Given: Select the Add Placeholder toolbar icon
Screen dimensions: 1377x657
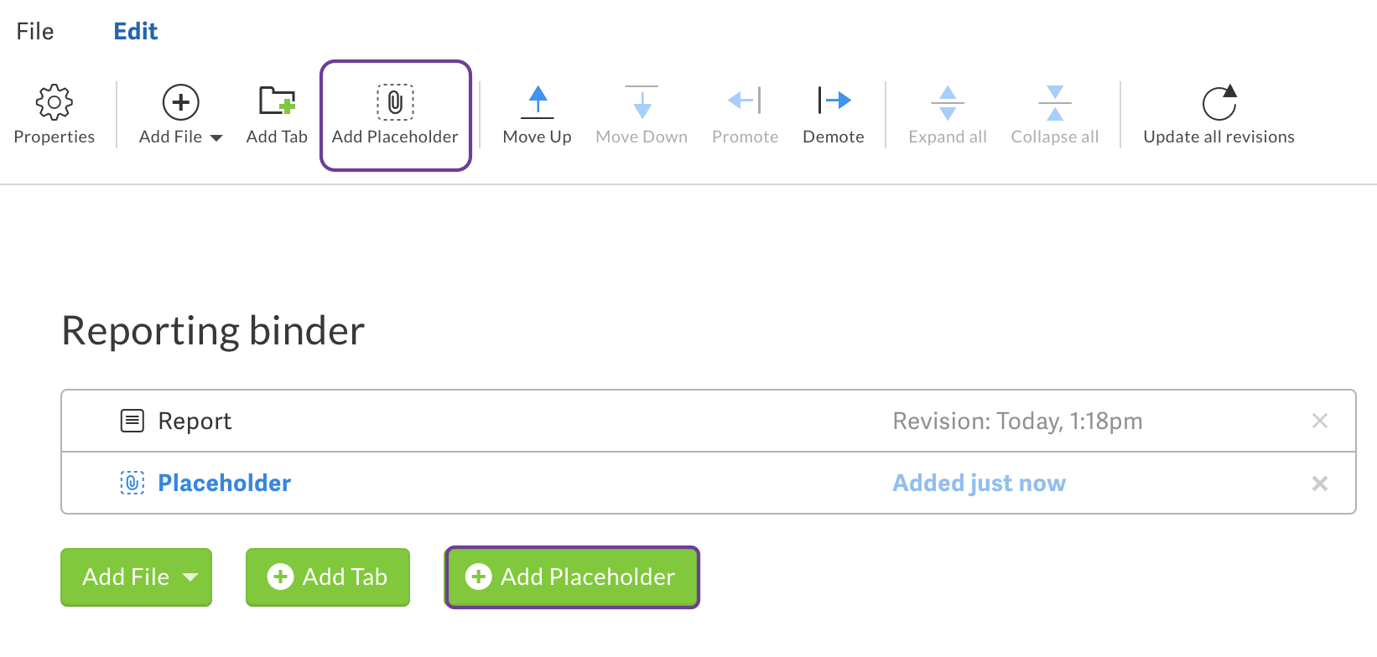Looking at the screenshot, I should (x=395, y=115).
